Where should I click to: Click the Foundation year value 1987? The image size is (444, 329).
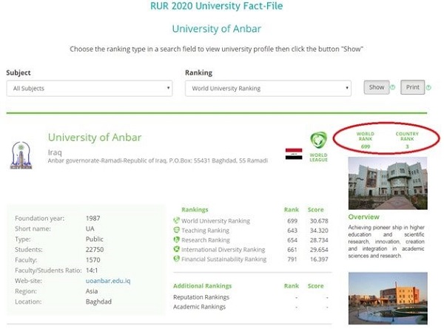pyautogui.click(x=93, y=218)
